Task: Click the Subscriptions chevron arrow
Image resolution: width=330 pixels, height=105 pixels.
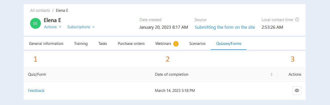Action: [93, 27]
